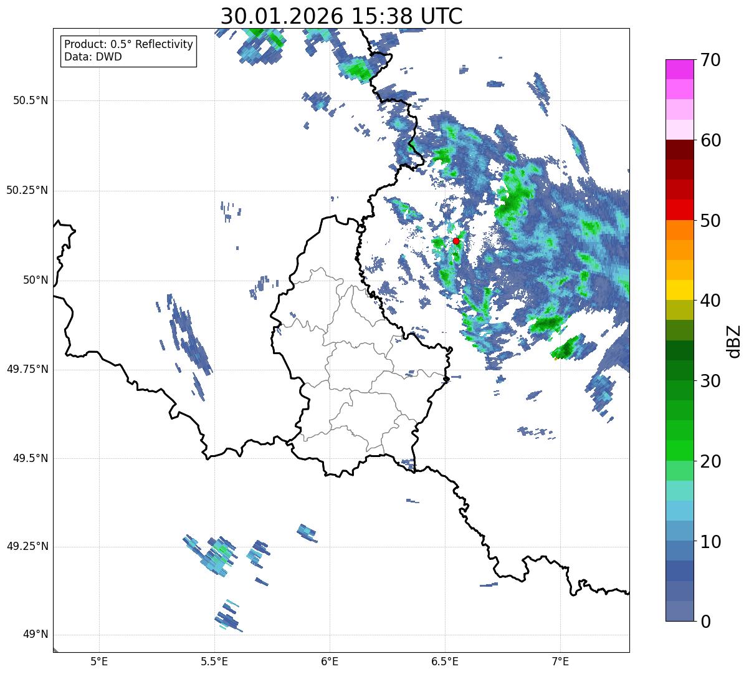Viewport: 749px width, 674px height.
Task: Click the 7°E longitude label
Action: click(x=560, y=661)
